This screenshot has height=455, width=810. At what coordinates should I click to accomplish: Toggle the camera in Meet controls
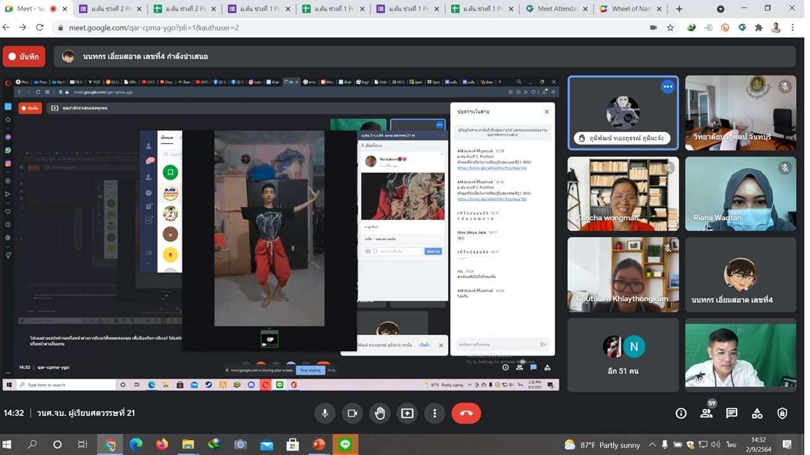[x=352, y=413]
